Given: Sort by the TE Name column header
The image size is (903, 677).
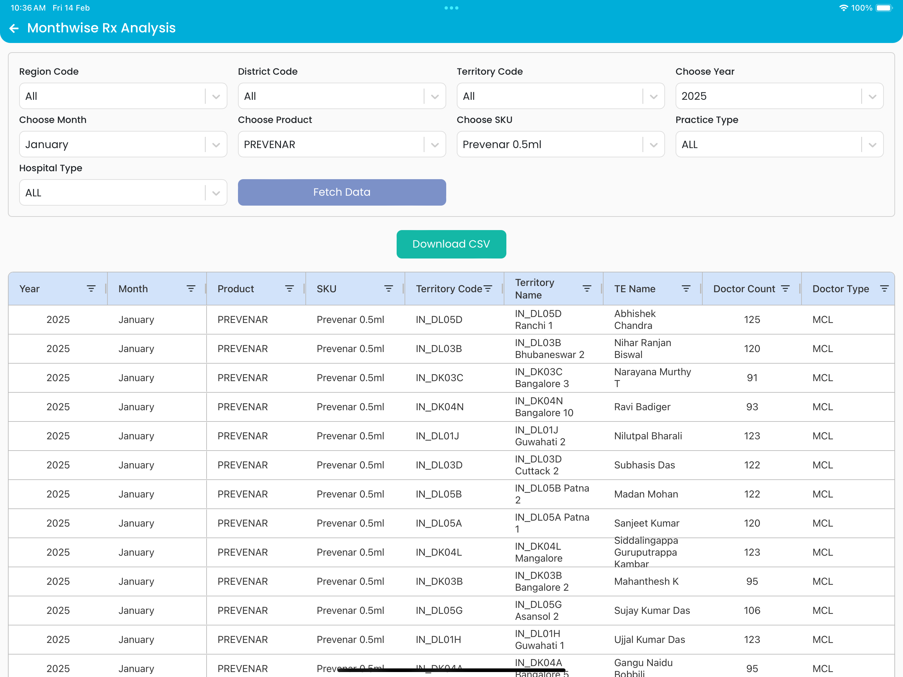Looking at the screenshot, I should coord(635,289).
